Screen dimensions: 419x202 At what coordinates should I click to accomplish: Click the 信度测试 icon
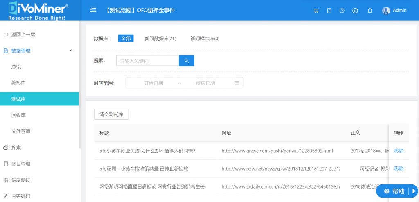pyautogui.click(x=6, y=180)
